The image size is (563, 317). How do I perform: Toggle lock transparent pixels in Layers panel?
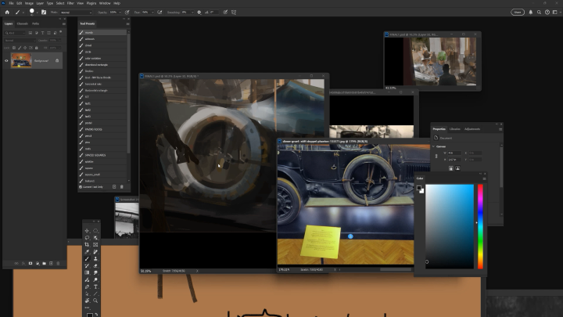tap(14, 48)
